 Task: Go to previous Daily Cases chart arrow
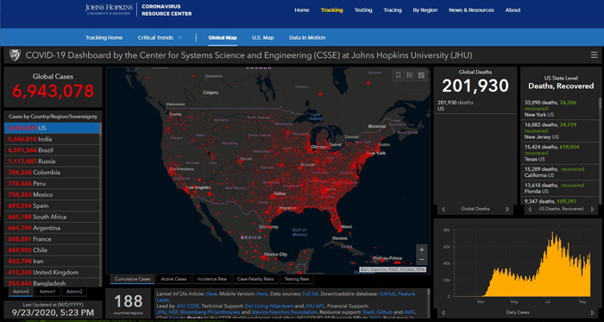click(443, 313)
